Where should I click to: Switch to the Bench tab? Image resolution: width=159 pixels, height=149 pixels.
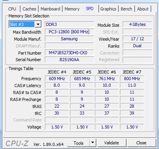(127, 9)
